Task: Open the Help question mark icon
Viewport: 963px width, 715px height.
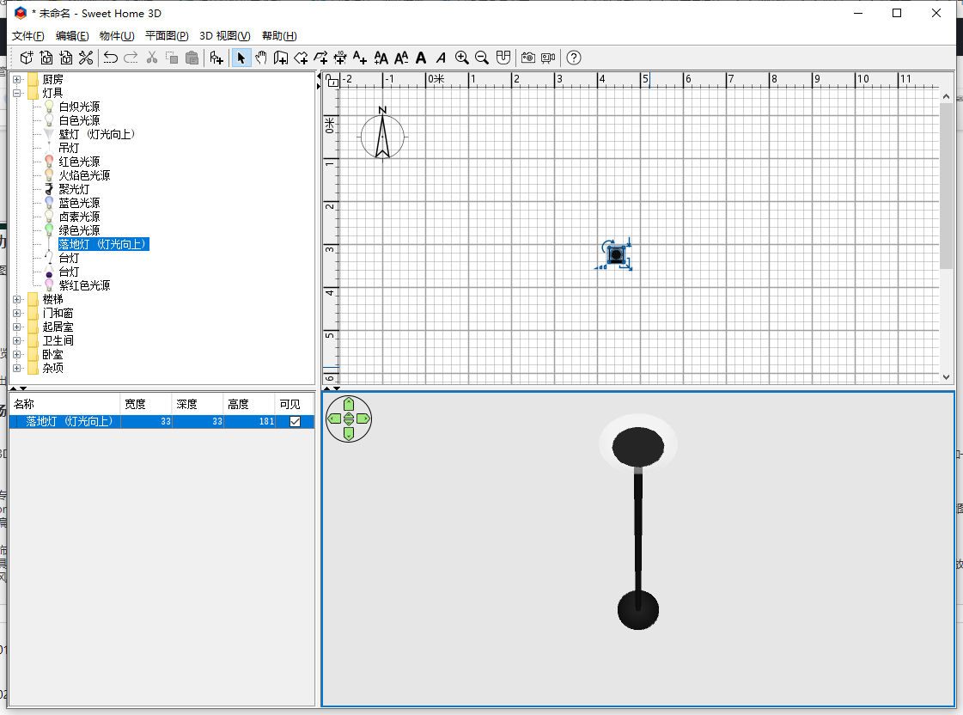Action: click(573, 58)
